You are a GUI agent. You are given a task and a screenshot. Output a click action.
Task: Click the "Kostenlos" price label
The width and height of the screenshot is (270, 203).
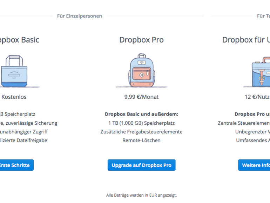coord(14,97)
